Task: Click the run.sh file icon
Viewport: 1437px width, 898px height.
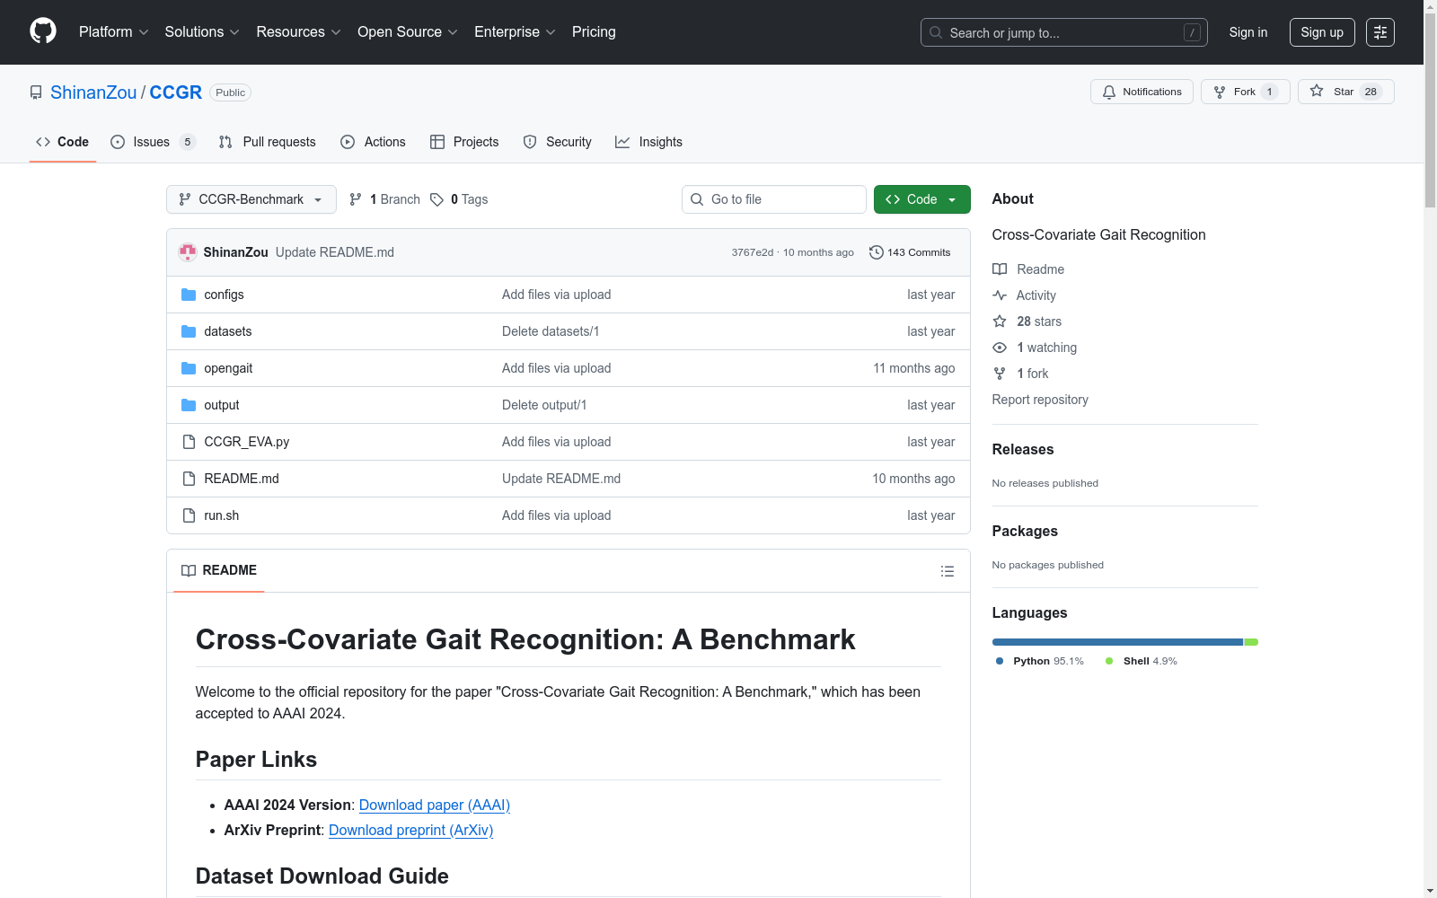Action: tap(189, 515)
